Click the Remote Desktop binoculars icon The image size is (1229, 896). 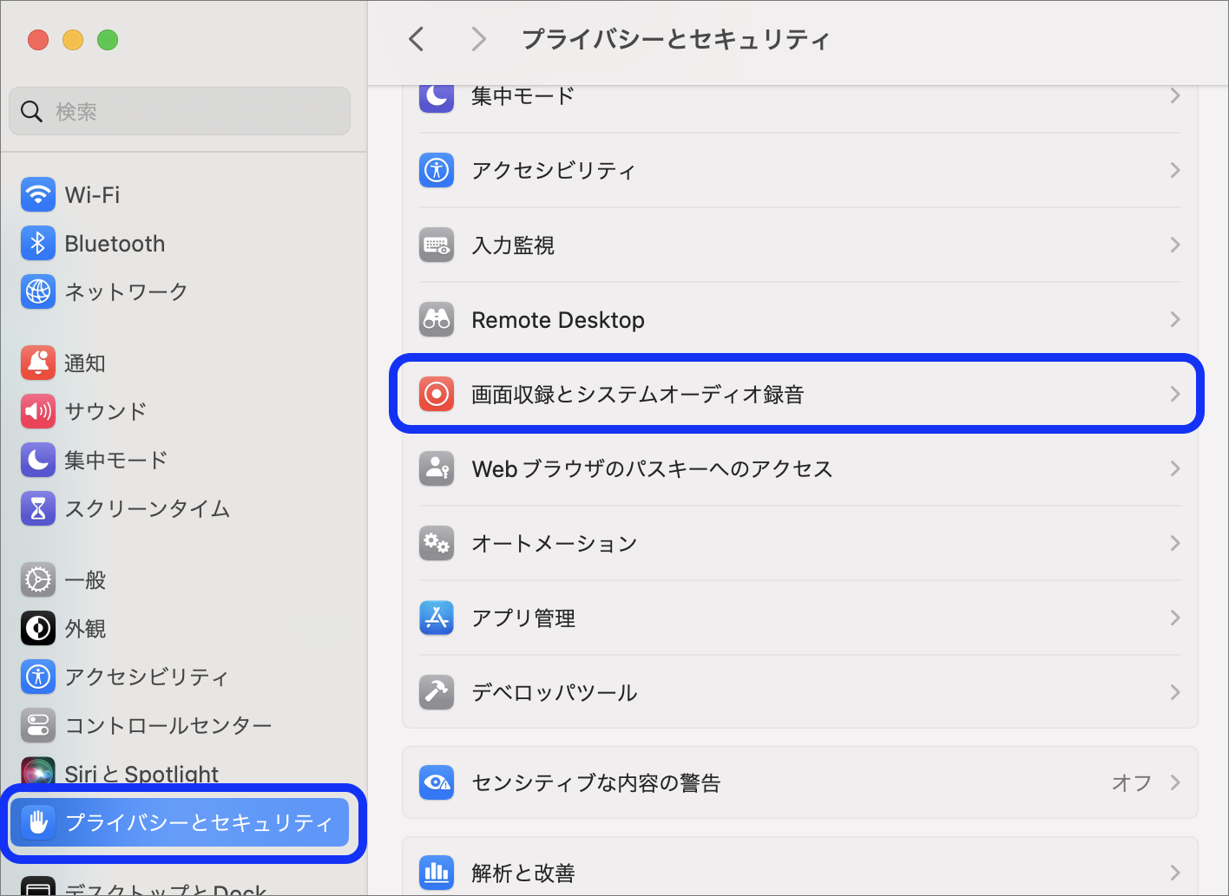coord(437,320)
